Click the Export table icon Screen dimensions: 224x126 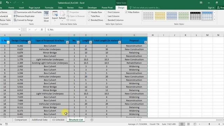click(x=55, y=16)
